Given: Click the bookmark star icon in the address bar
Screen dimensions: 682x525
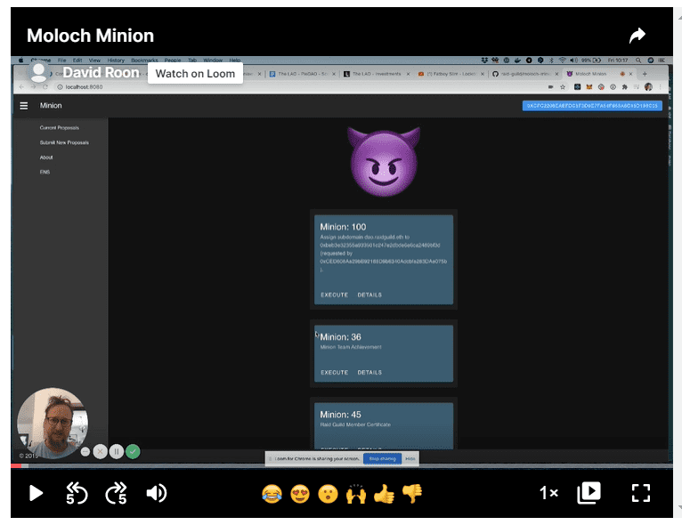Looking at the screenshot, I should [x=563, y=87].
